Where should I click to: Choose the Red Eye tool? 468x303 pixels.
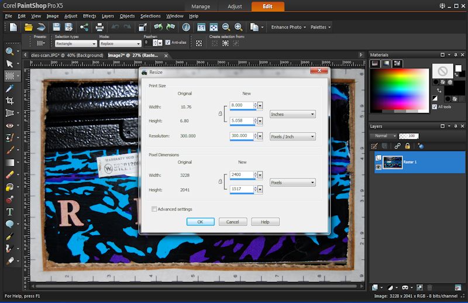[x=9, y=125]
